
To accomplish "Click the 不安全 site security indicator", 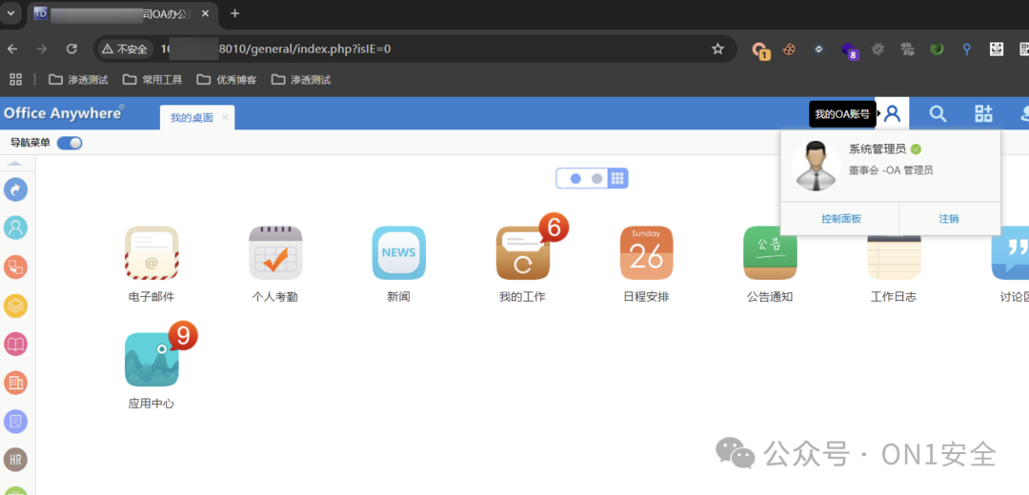I will point(126,49).
